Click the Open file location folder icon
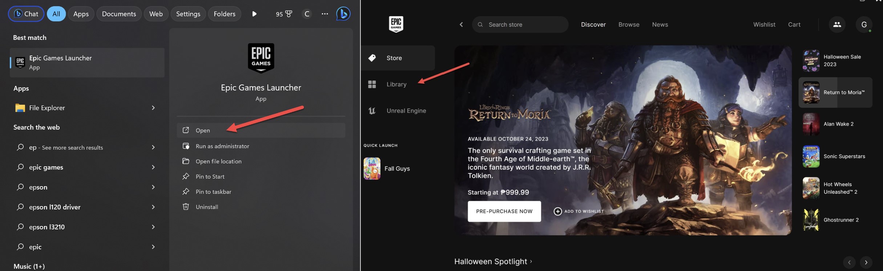The image size is (883, 271). (186, 161)
